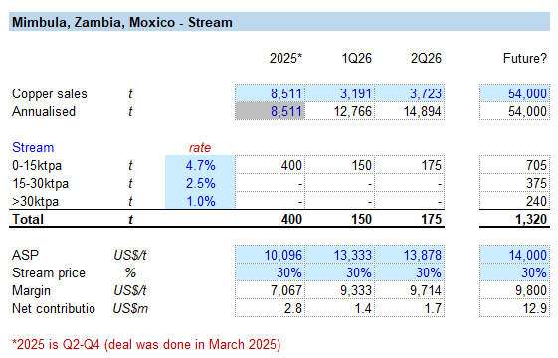Select the Copper sales 2025 value 8,511
The width and height of the screenshot is (558, 358).
(x=271, y=93)
